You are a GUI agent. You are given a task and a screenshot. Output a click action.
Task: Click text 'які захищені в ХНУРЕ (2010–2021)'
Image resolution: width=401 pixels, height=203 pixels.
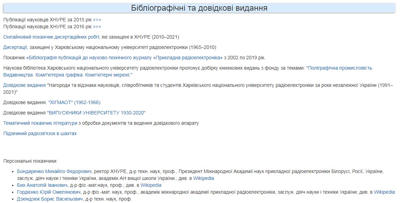coord(140,37)
